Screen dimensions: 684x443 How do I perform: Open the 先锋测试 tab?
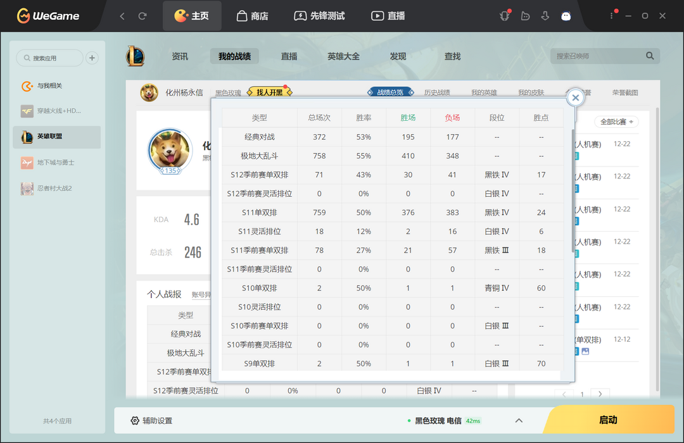coord(319,16)
